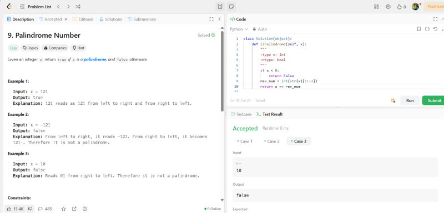Screen dimensions: 444x213
Task: Switch to the Submissions tab
Action: [x=142, y=19]
